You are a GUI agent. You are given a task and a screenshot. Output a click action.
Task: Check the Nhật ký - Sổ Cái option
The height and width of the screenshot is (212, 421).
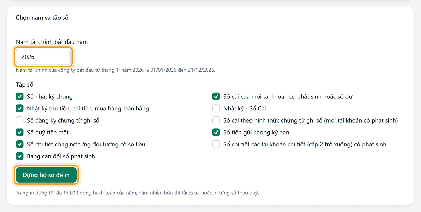pos(216,108)
